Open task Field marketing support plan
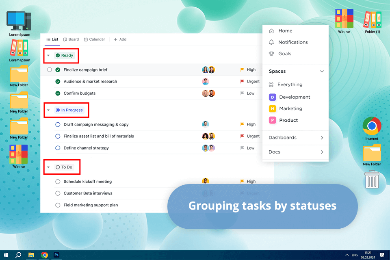Screen dimensions: 390x260 point(91,205)
